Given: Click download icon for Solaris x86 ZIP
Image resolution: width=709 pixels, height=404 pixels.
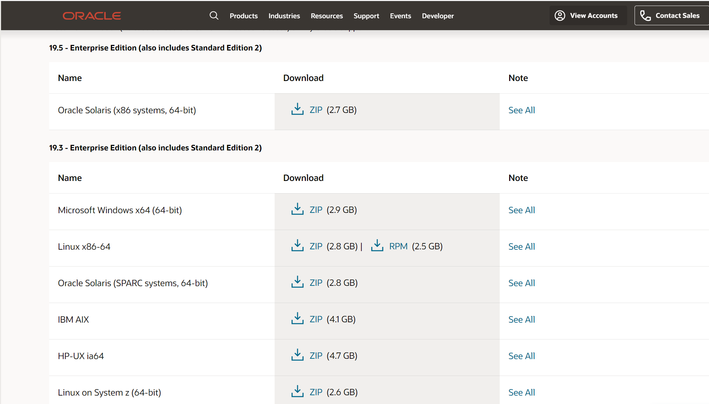Looking at the screenshot, I should [297, 109].
